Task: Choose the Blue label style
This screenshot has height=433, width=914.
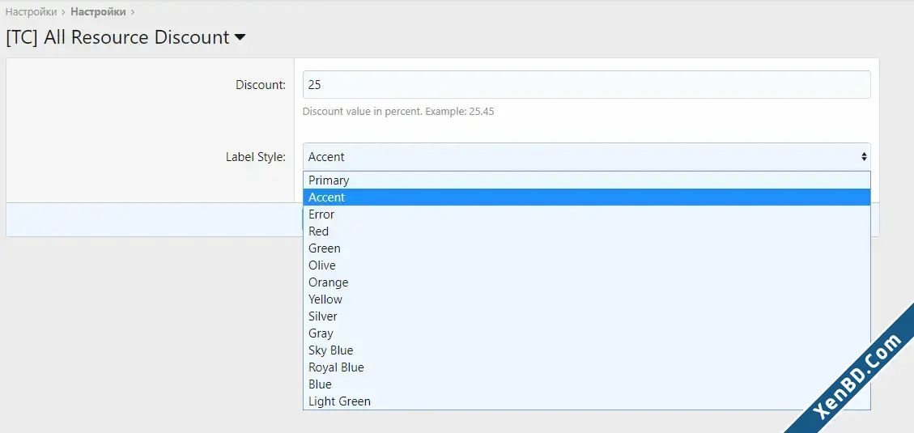Action: (586, 384)
